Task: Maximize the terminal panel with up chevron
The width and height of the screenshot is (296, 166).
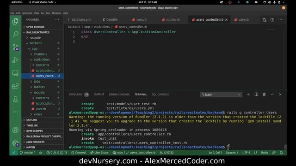Action: [272, 94]
